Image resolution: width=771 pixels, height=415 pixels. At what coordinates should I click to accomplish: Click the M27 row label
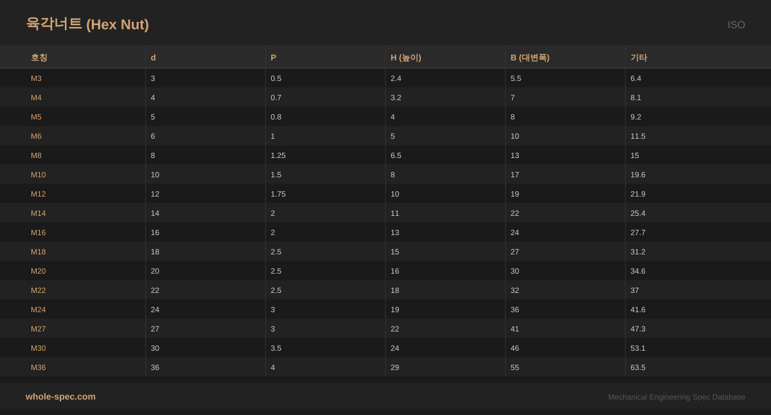click(x=38, y=329)
